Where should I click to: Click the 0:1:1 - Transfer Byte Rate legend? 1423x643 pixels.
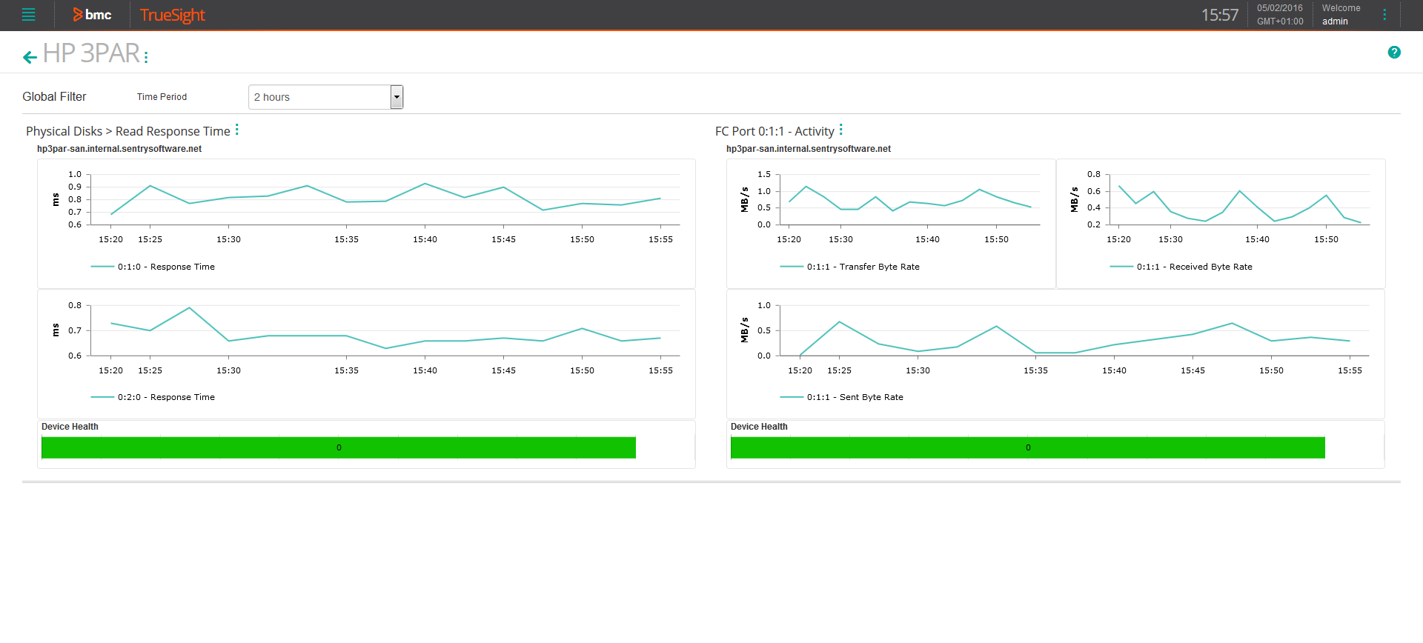[x=849, y=267]
